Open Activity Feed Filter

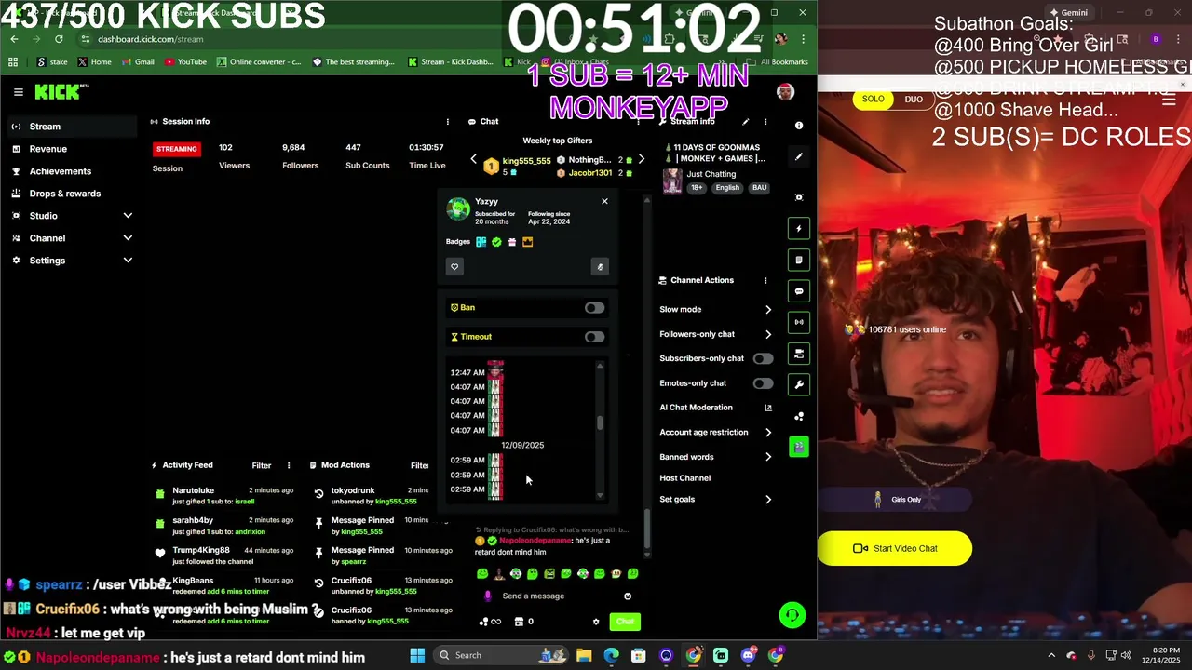point(262,465)
